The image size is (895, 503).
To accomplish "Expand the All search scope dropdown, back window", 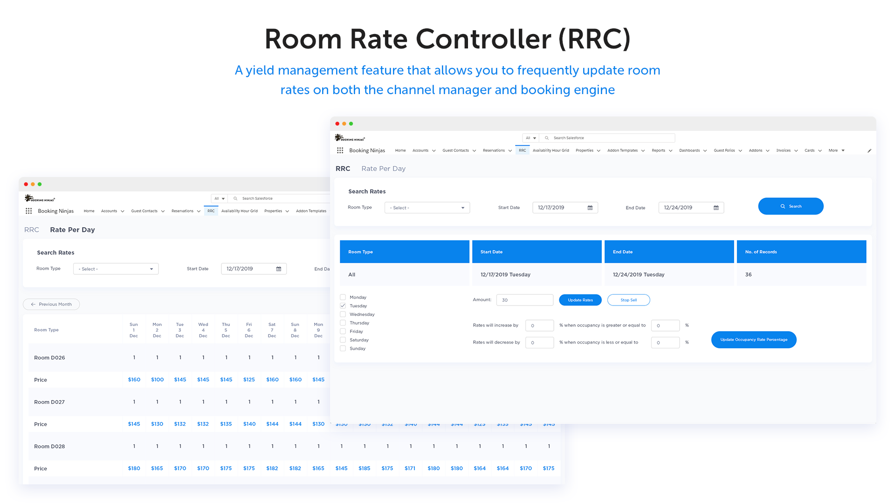I will [x=220, y=198].
